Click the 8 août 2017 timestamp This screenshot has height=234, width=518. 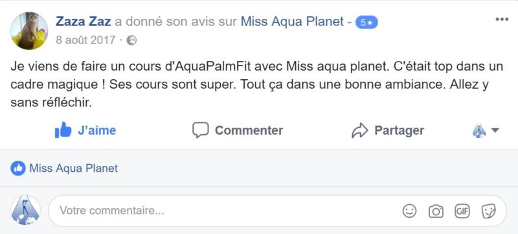[85, 40]
